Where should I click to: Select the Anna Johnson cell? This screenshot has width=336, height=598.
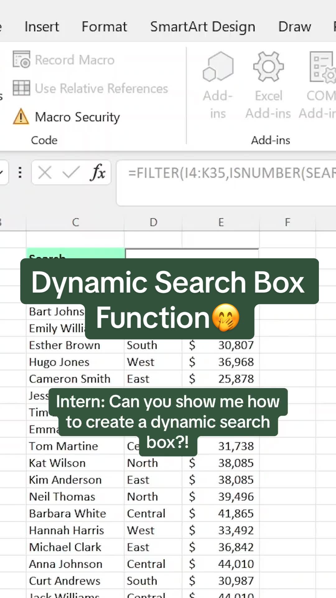coord(75,564)
